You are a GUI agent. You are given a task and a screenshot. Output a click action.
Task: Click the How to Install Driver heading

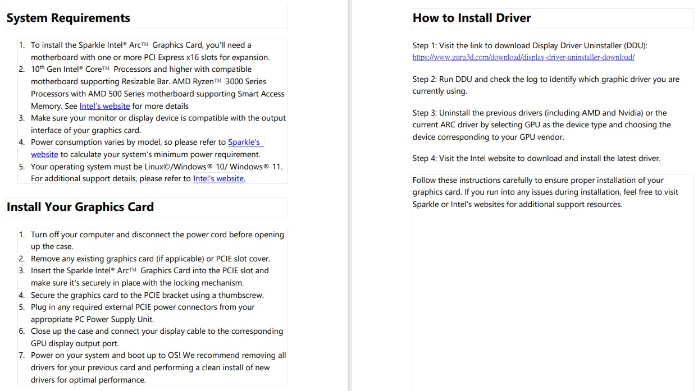point(472,18)
